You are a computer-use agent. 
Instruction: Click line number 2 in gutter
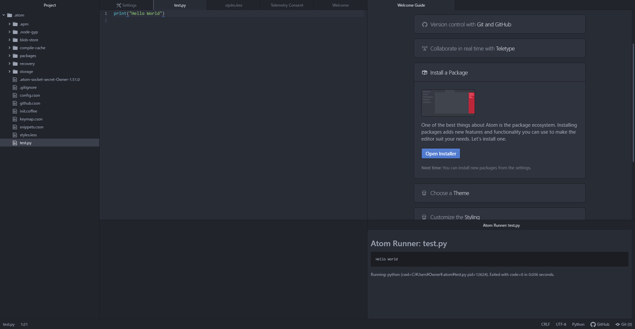105,20
